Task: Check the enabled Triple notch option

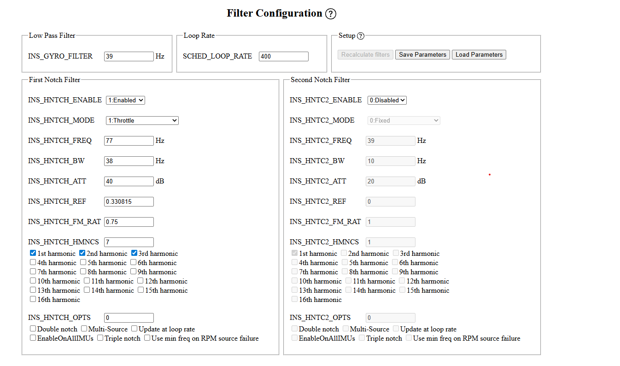Action: pos(100,338)
